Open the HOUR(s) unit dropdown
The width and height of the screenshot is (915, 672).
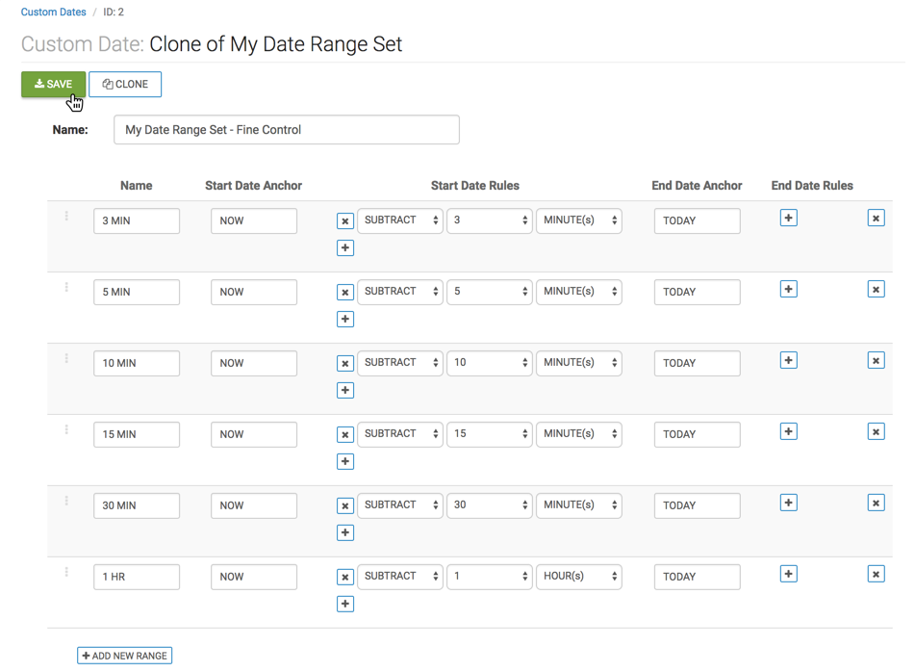point(578,577)
